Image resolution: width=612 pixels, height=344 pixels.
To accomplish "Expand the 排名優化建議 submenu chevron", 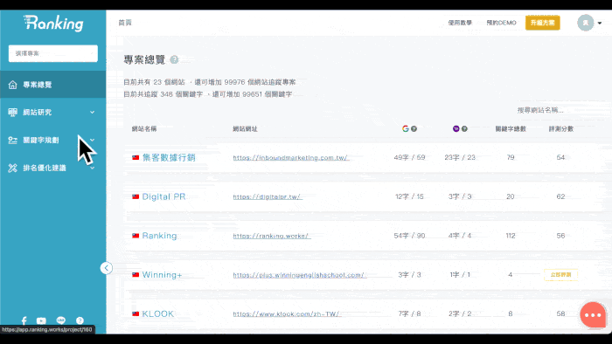I will 92,168.
